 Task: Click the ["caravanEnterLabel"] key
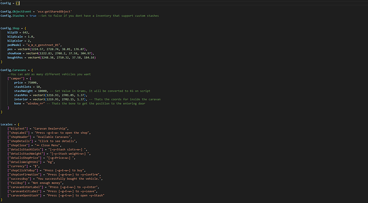tap(25, 188)
